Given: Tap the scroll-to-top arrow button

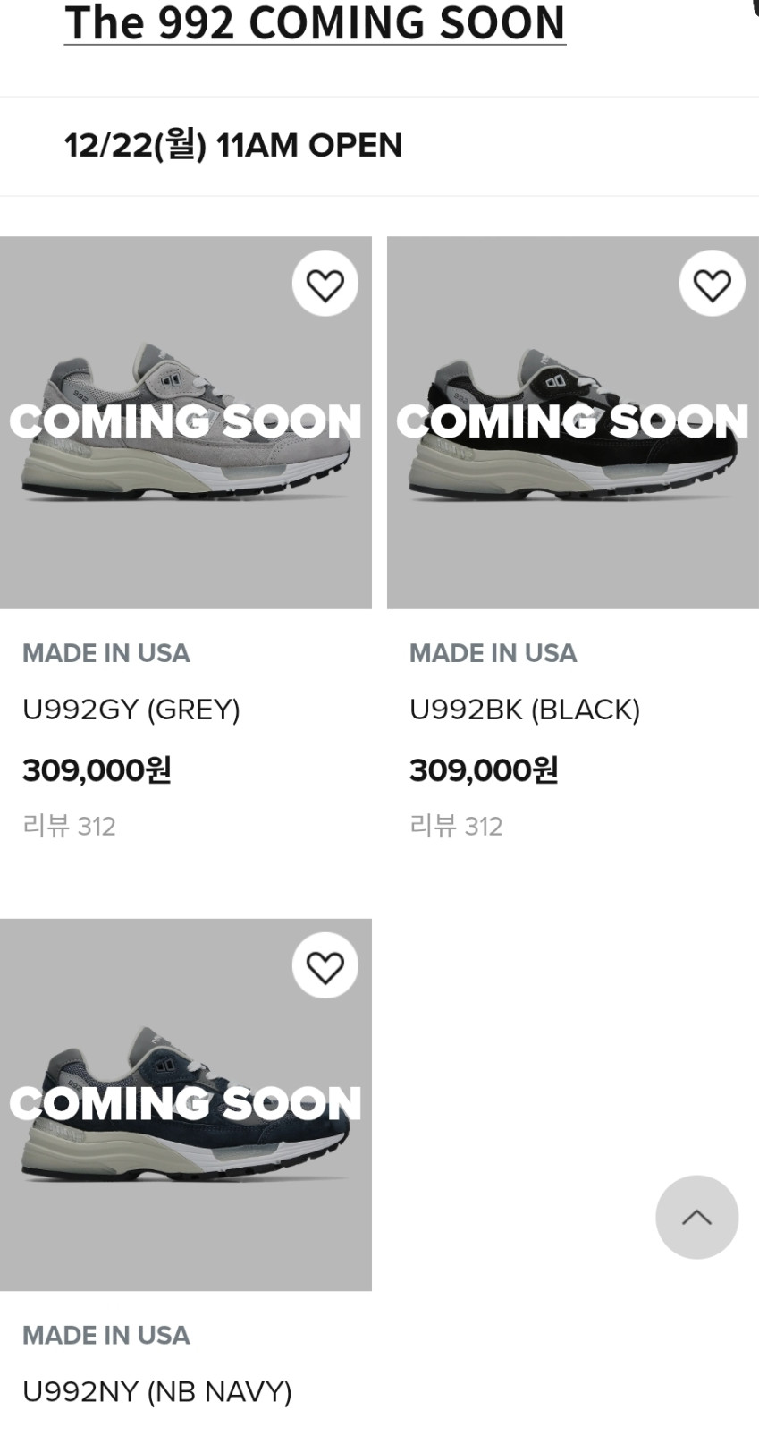Looking at the screenshot, I should coord(696,1217).
